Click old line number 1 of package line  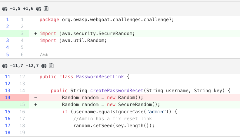click(x=8, y=20)
